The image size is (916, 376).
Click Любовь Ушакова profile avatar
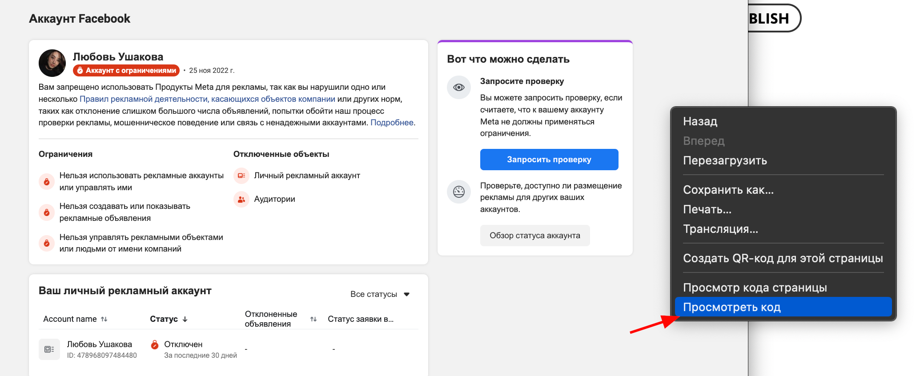pos(52,63)
